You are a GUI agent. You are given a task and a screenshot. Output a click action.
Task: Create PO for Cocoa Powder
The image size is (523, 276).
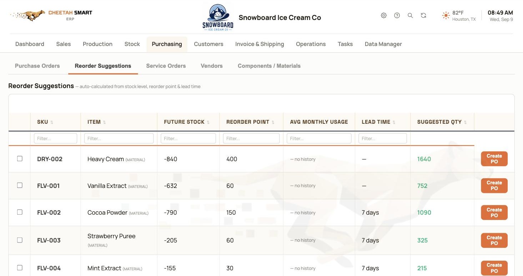494,213
